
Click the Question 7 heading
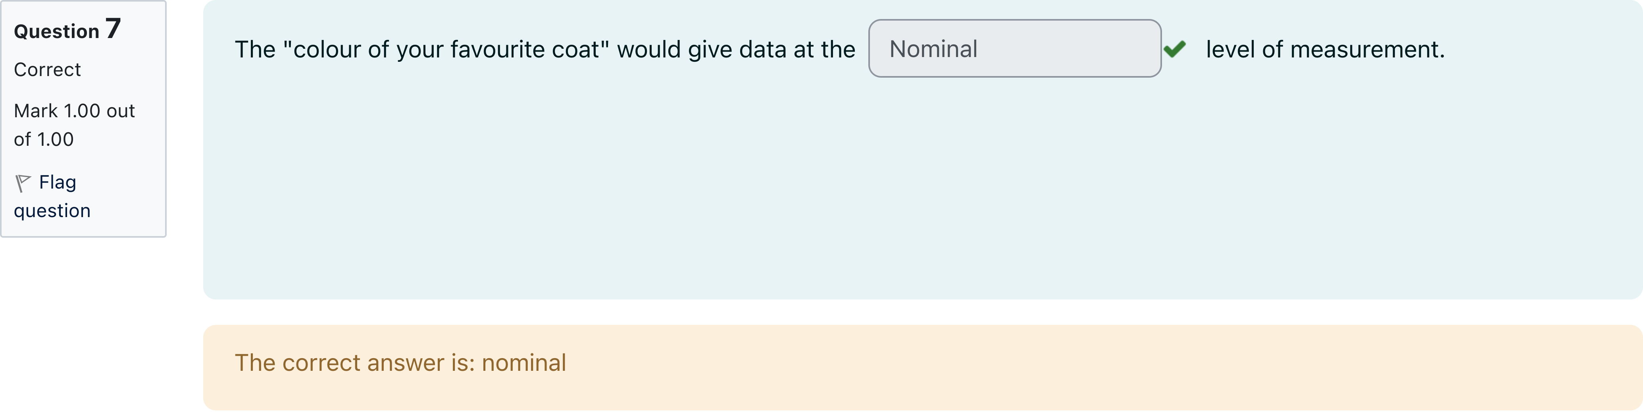[x=67, y=30]
